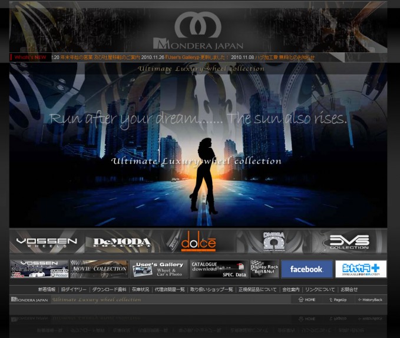Open the Vossen Wheels brand banner

47,241
